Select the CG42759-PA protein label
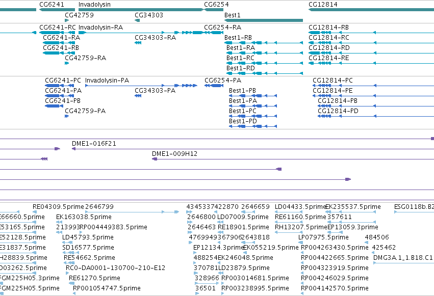This screenshot has height=296, width=434. pos(85,111)
